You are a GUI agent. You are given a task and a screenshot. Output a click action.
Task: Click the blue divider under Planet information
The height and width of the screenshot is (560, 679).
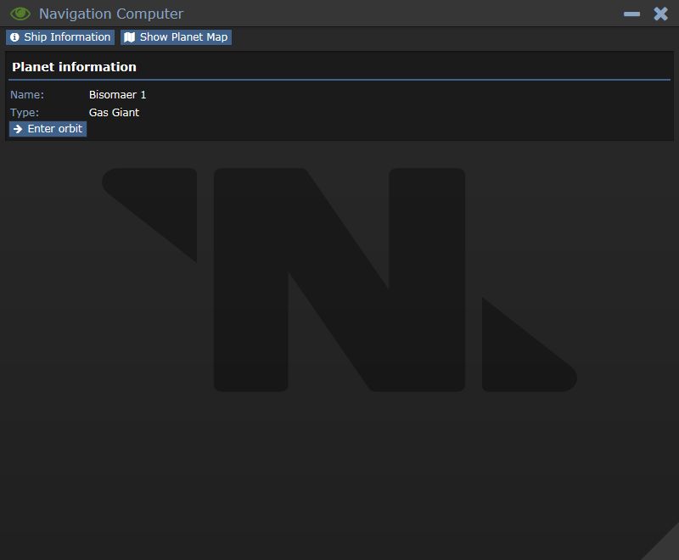(339, 80)
